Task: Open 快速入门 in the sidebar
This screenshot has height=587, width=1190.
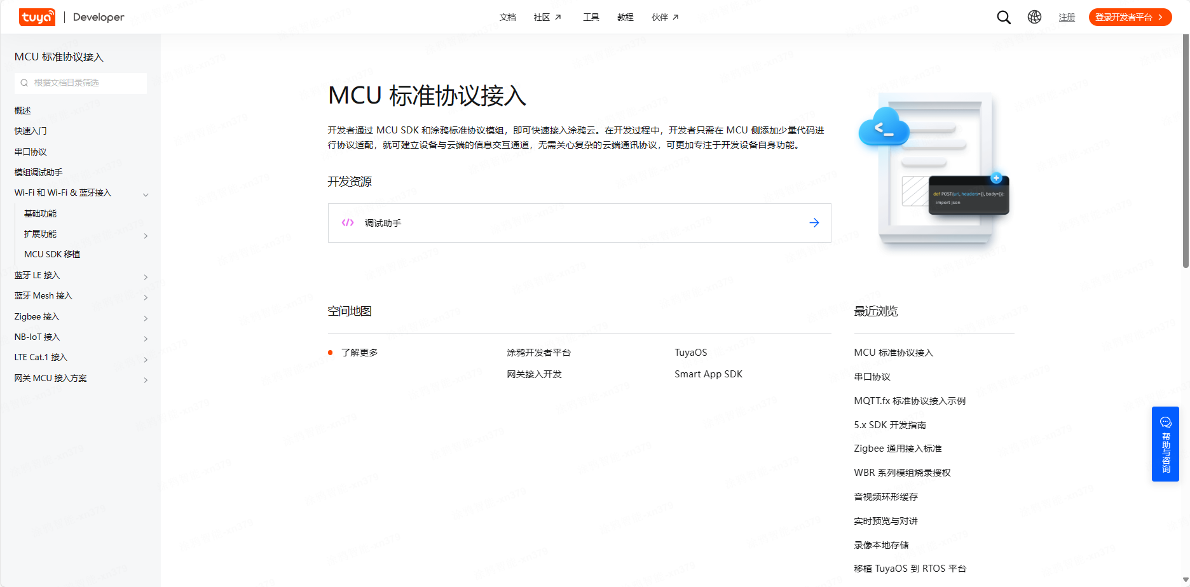Action: click(x=31, y=131)
